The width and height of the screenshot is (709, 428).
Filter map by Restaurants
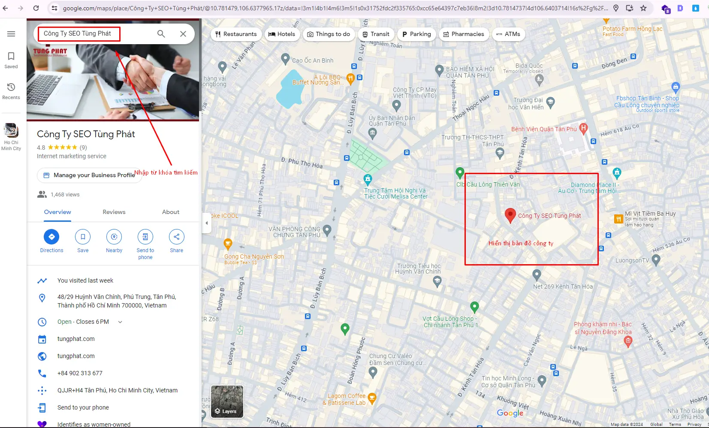coord(236,34)
